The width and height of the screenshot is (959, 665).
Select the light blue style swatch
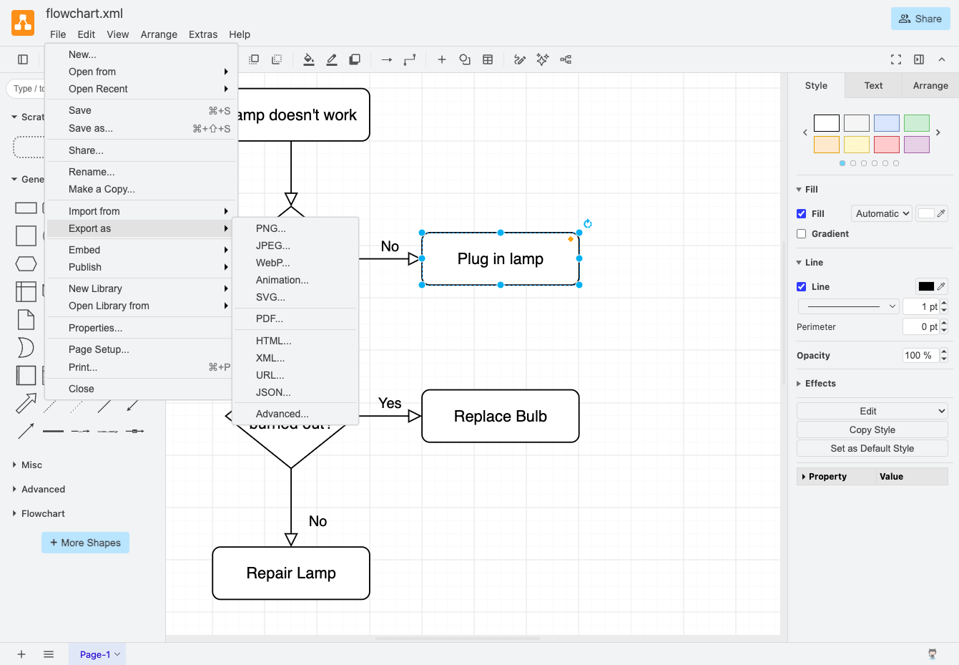click(887, 123)
